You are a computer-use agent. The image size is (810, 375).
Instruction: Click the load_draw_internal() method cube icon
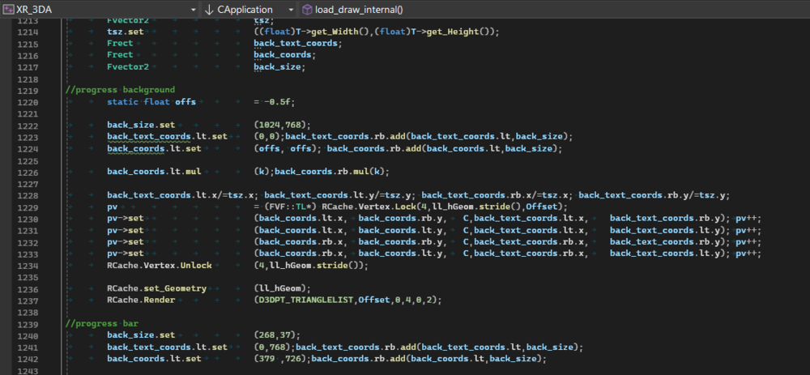[307, 10]
